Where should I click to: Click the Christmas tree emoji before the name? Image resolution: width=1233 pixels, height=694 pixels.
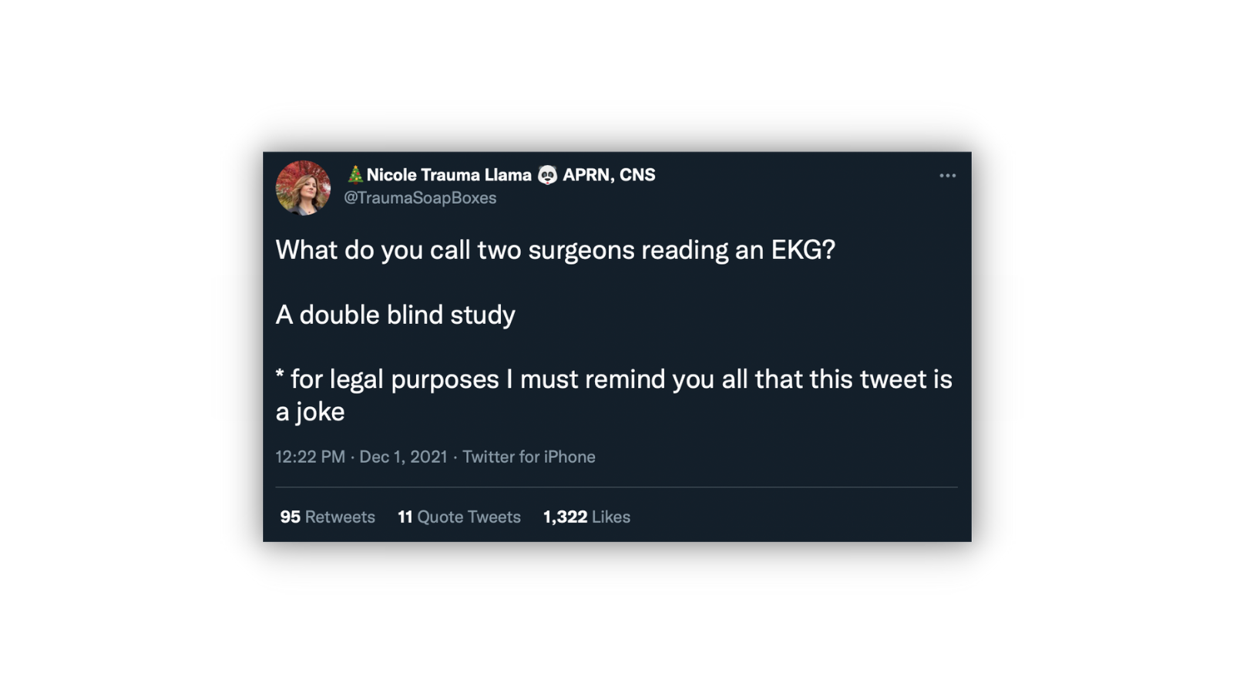[354, 174]
